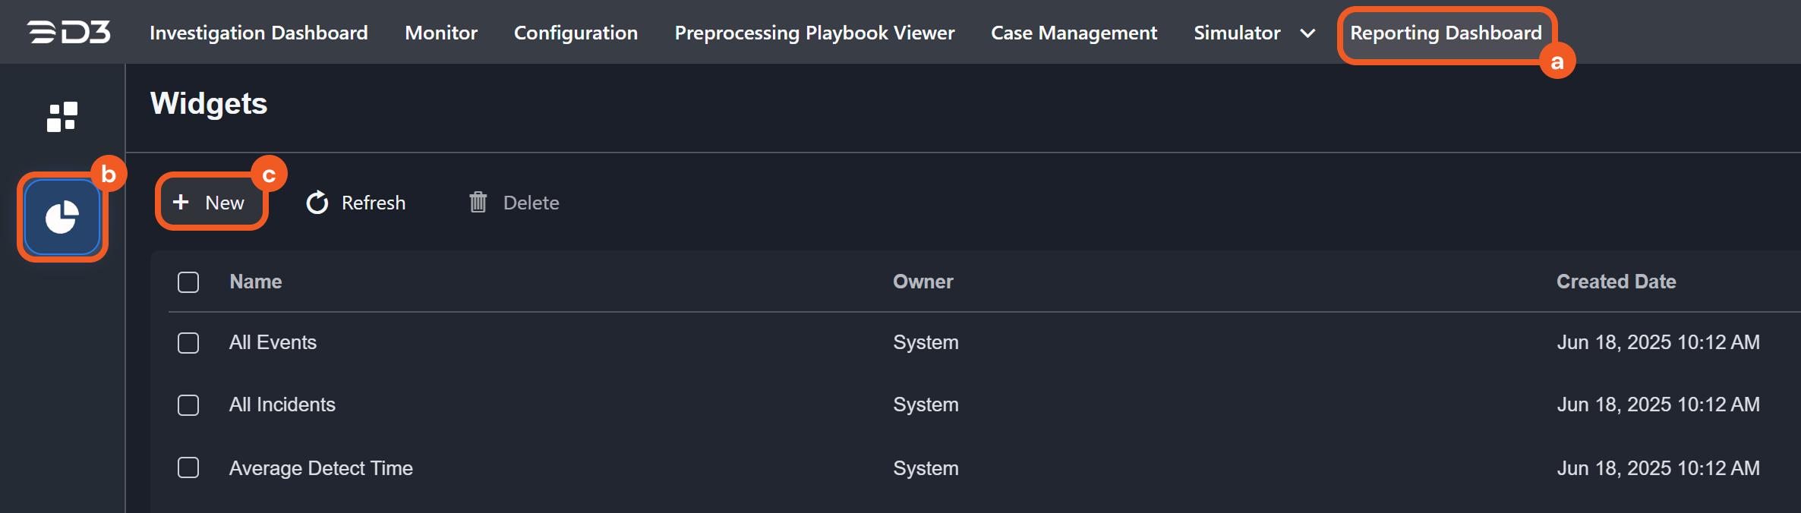The width and height of the screenshot is (1801, 513).
Task: Click the circular Refresh arrow icon
Action: 317,203
